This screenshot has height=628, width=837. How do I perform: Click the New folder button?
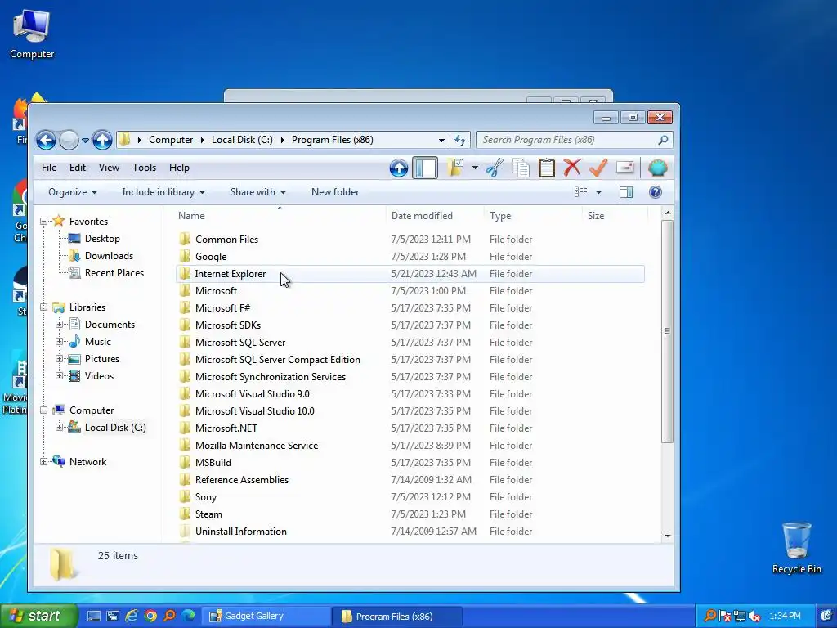click(335, 192)
